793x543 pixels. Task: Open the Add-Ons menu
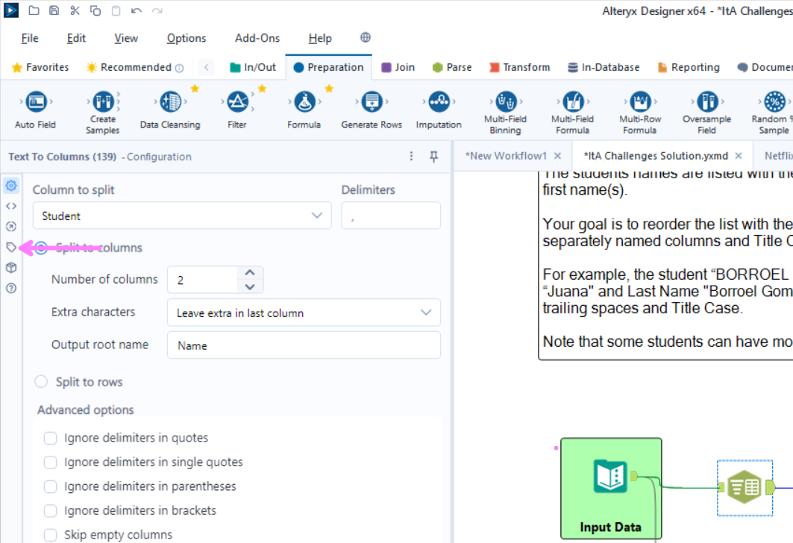257,38
